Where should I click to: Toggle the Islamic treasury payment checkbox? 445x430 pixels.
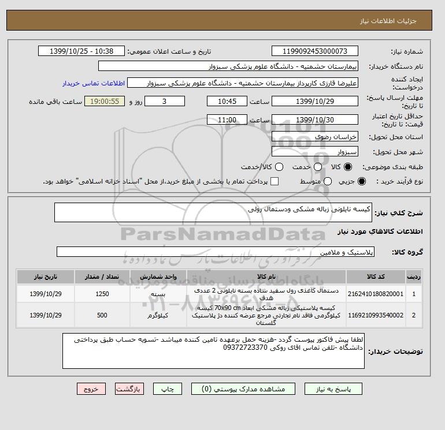tap(275, 181)
